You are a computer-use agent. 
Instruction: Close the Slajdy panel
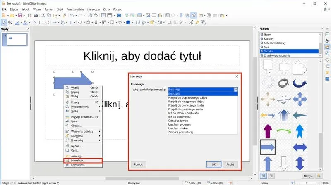(28, 28)
